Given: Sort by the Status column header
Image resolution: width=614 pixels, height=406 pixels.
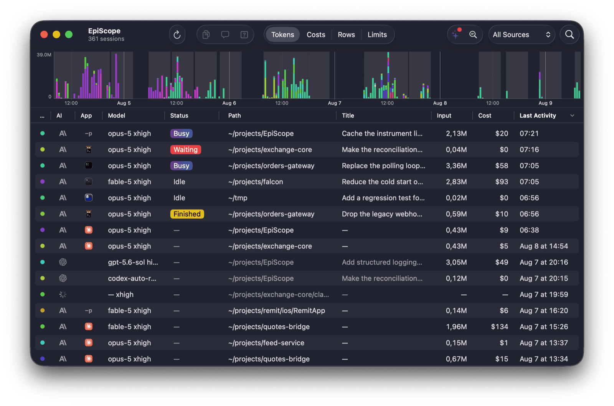Looking at the screenshot, I should click(x=179, y=116).
